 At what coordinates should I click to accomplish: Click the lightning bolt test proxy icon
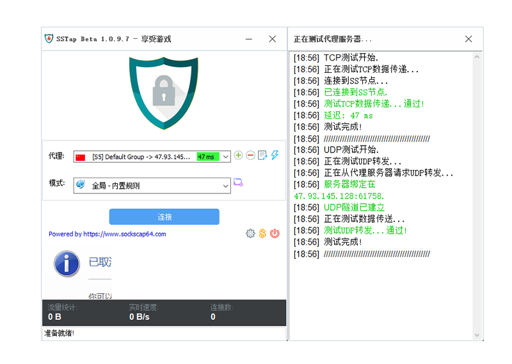(275, 155)
